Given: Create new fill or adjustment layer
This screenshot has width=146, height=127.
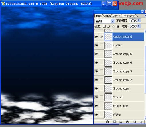Looking at the screenshot, I should point(127,122).
